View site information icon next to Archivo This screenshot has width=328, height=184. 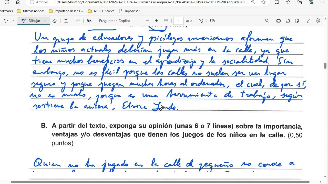(x=32, y=2)
